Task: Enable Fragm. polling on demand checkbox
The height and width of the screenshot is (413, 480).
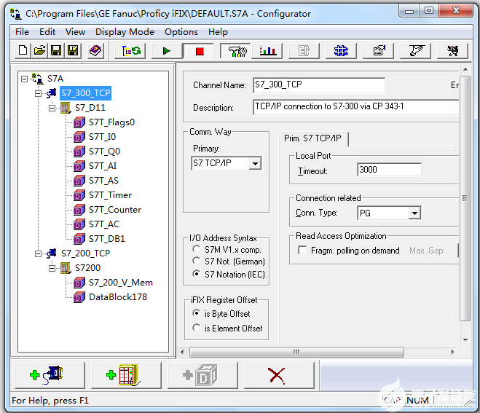Action: pyautogui.click(x=302, y=250)
